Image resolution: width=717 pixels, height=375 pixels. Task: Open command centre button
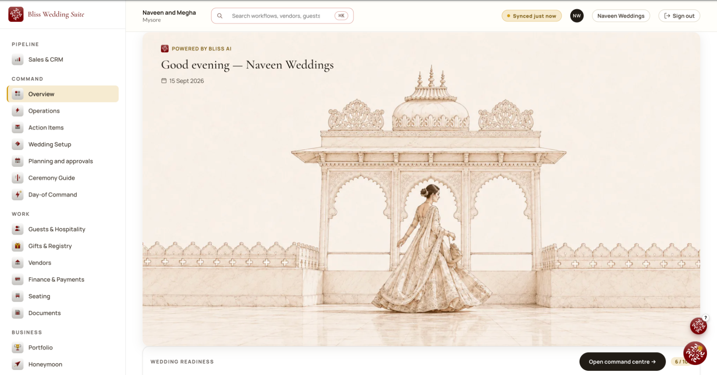tap(622, 362)
